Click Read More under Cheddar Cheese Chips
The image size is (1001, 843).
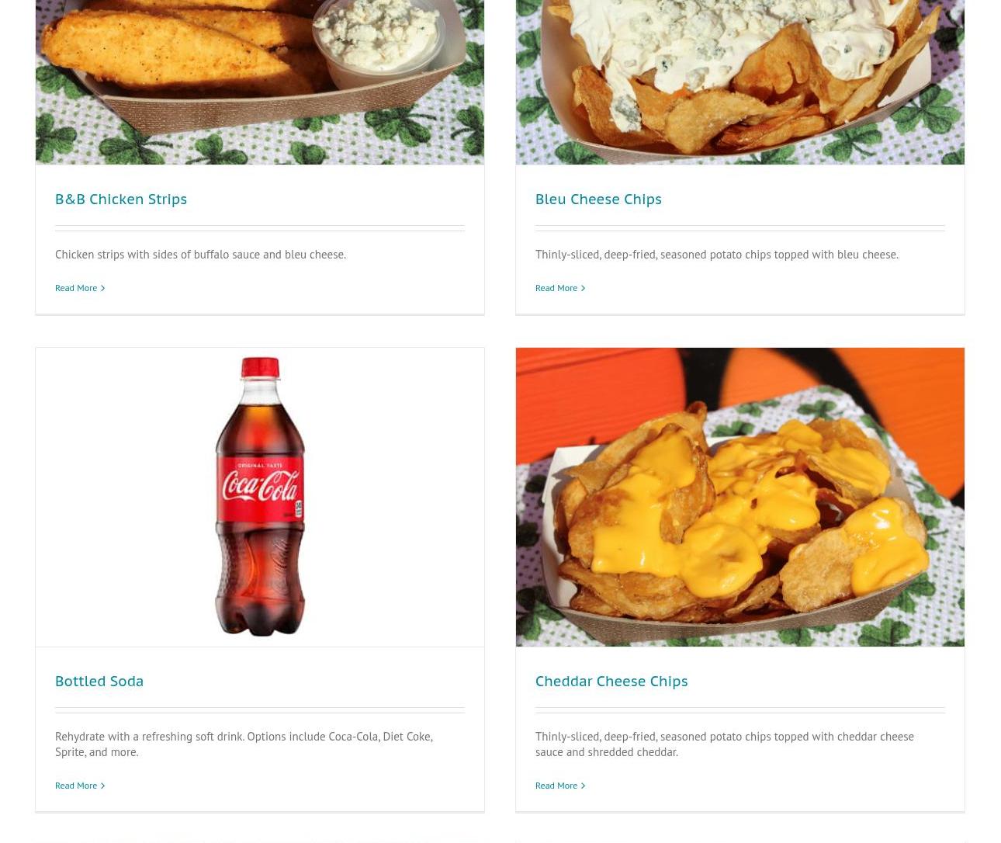click(556, 786)
